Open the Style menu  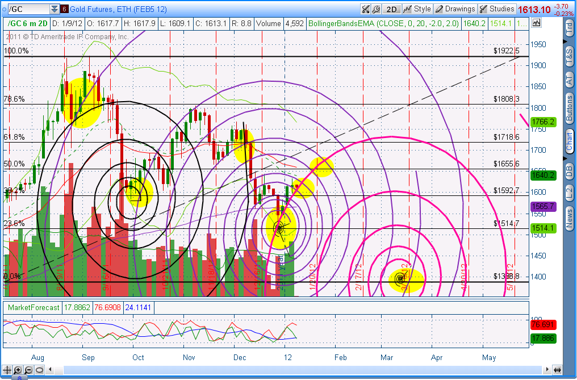pos(417,9)
